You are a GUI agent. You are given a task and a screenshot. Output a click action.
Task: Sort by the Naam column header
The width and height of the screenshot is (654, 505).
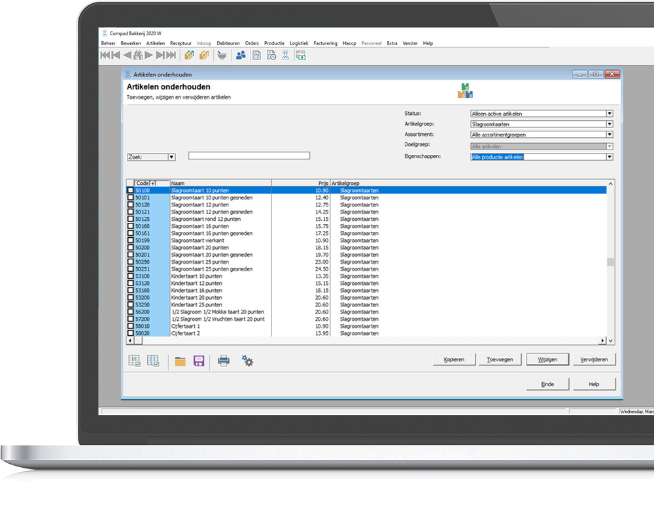tap(220, 184)
